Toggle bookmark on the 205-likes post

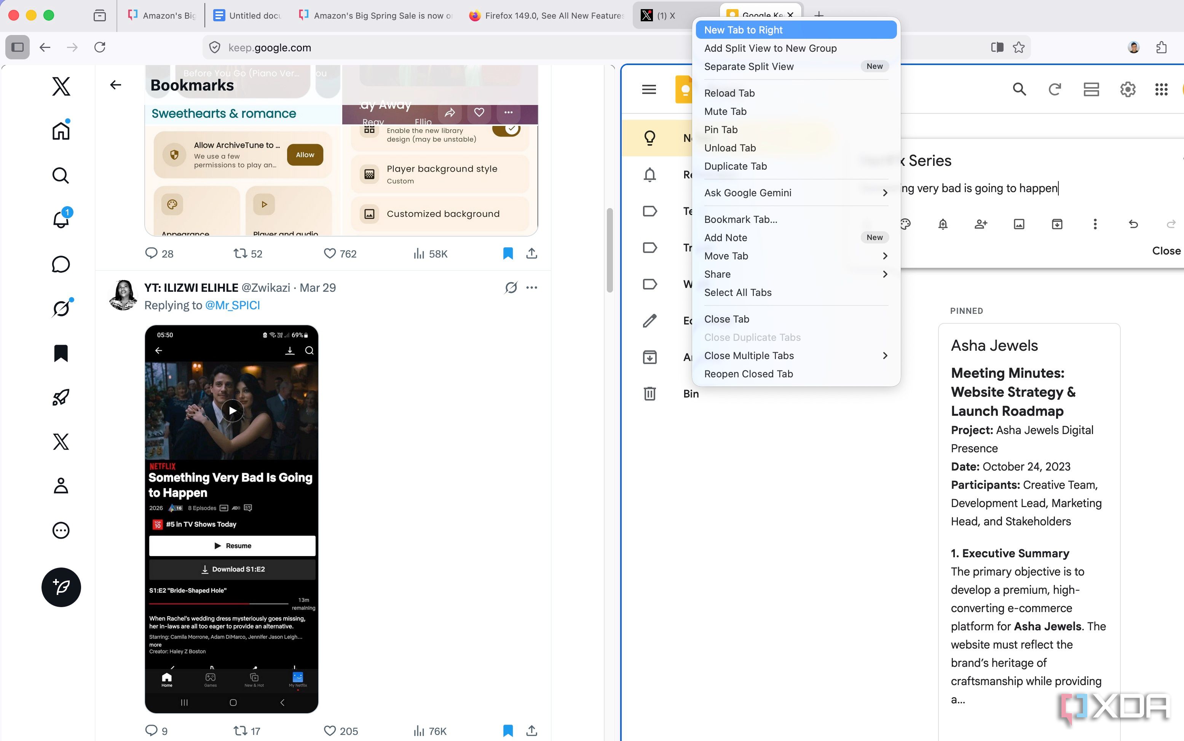tap(508, 731)
